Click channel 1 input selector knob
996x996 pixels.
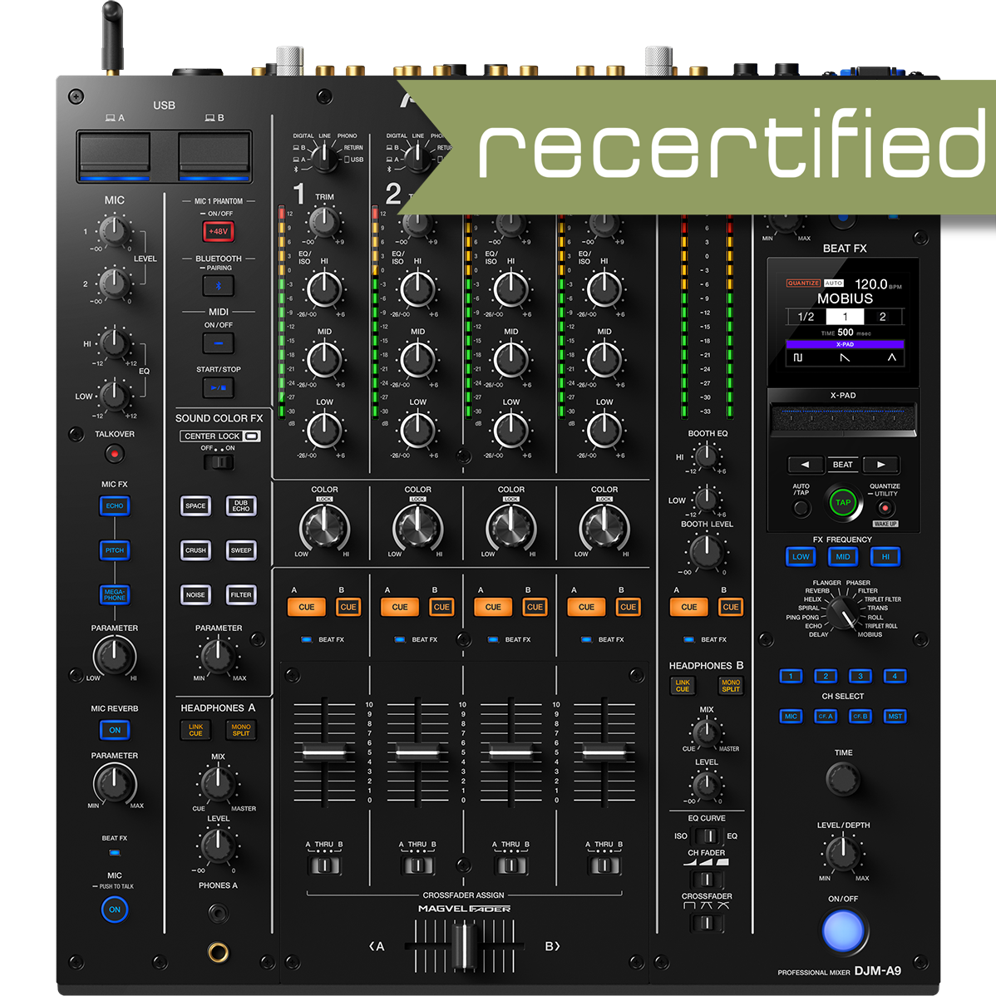324,157
